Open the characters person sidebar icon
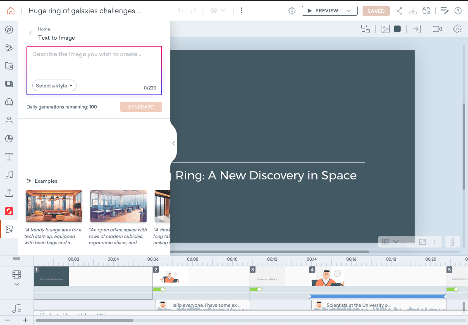This screenshot has height=325, width=468. pyautogui.click(x=9, y=120)
